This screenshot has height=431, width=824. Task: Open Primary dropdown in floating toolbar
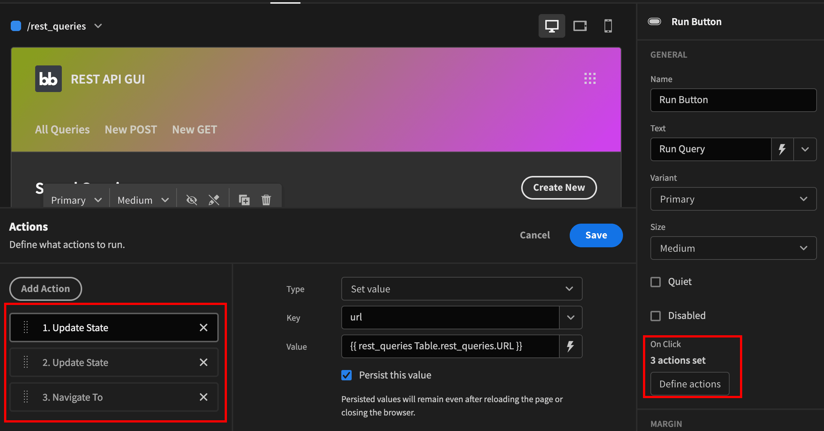76,200
